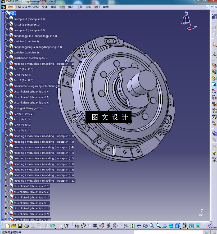217x234 pixels.
Task: Open the 窗口 menu
Action: point(97,7)
